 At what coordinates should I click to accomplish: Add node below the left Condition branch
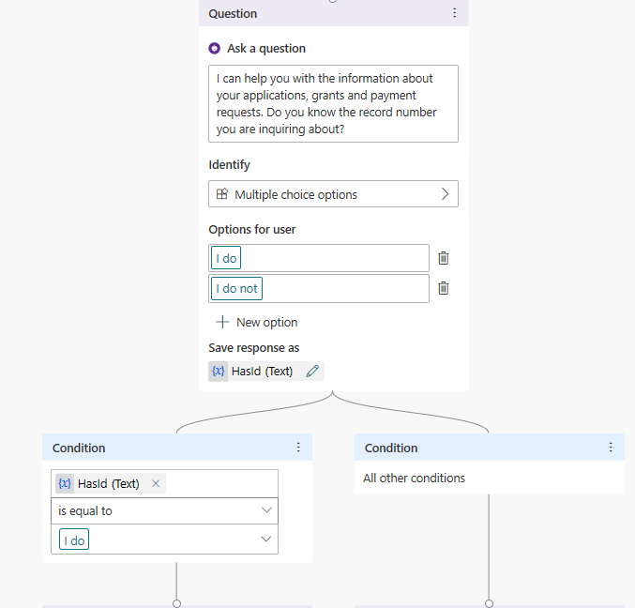pos(176,603)
